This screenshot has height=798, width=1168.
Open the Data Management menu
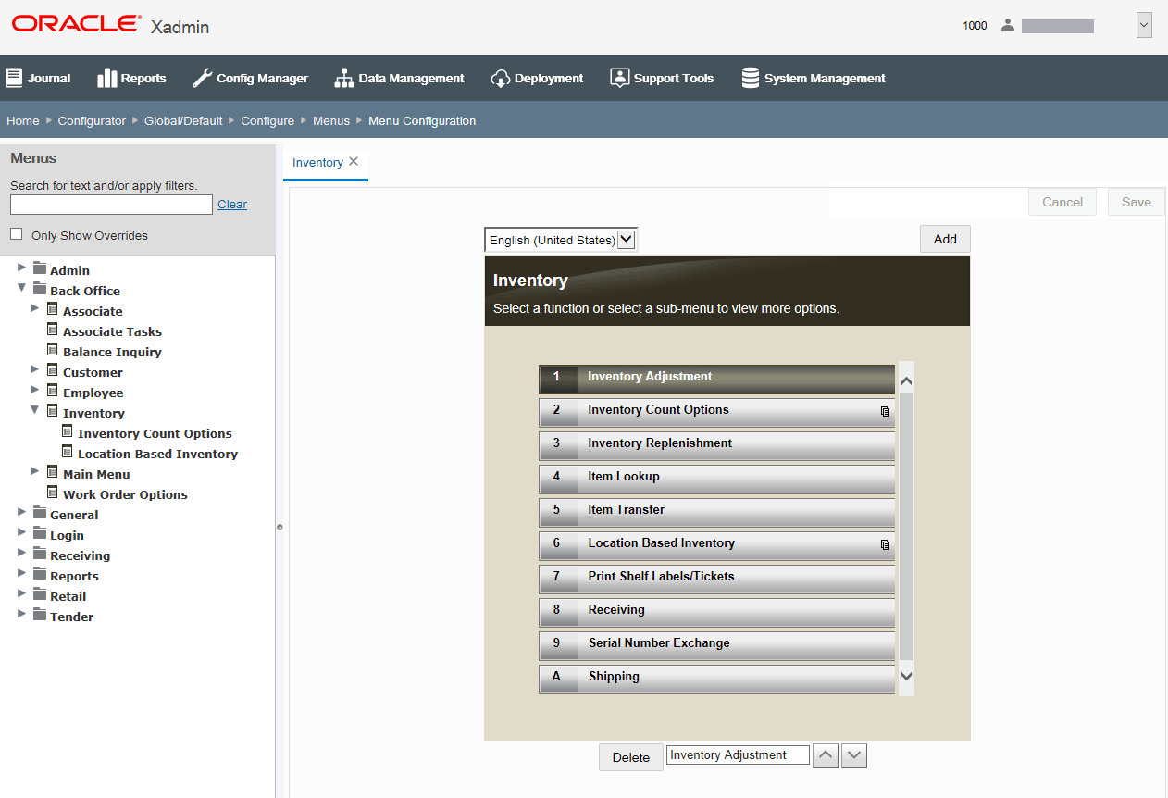pyautogui.click(x=400, y=78)
